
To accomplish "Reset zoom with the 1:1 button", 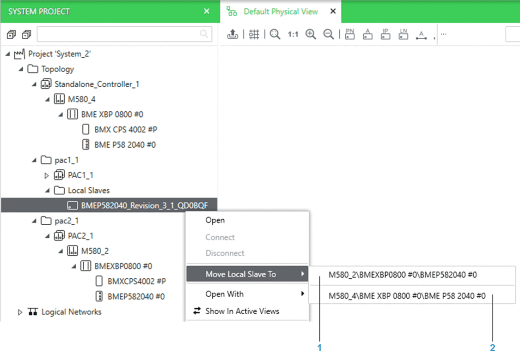I will coord(293,34).
